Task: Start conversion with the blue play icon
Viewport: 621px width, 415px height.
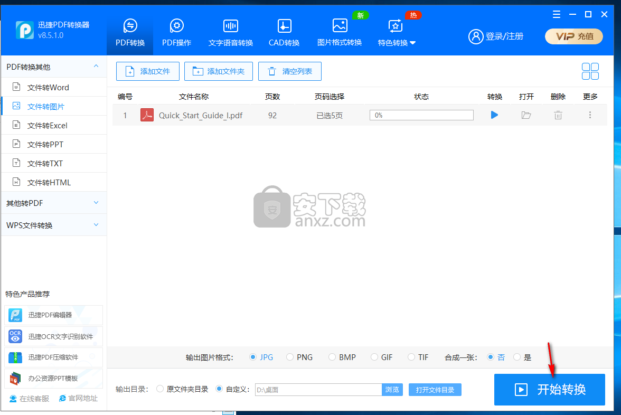Action: [x=494, y=115]
